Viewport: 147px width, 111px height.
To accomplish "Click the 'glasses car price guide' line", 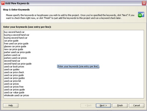I will pyautogui.click(x=15, y=46).
